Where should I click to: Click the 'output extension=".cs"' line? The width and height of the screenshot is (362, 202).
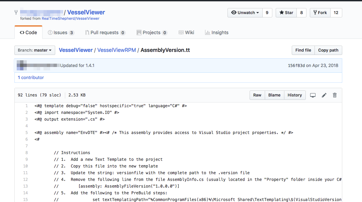70,119
